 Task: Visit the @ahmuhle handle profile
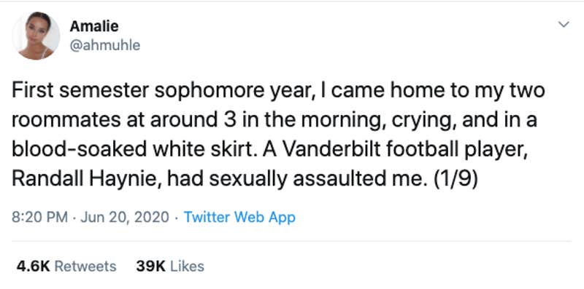(105, 45)
